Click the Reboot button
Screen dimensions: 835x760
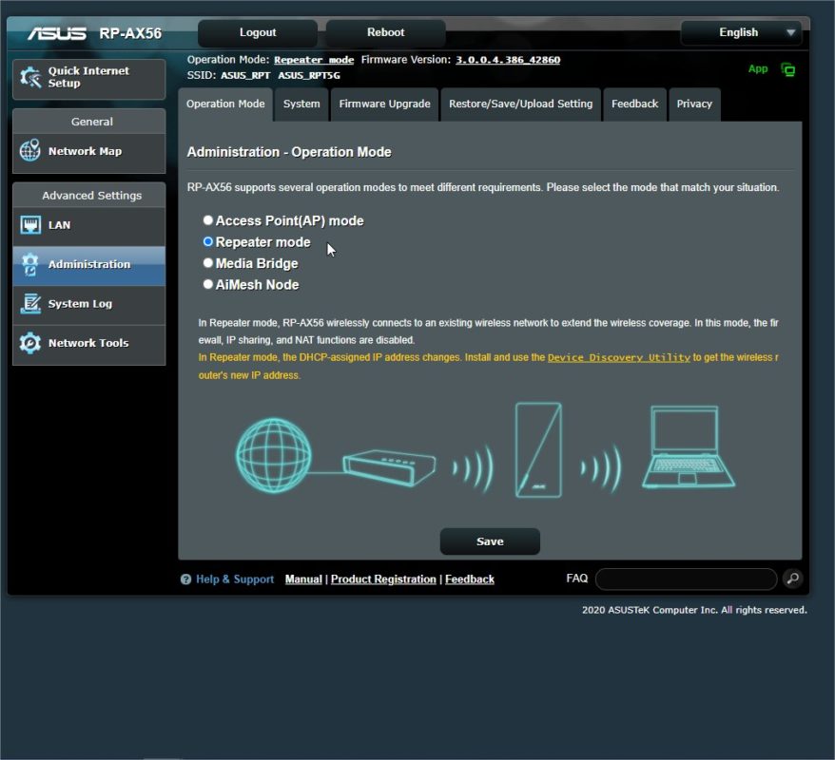[x=385, y=33]
